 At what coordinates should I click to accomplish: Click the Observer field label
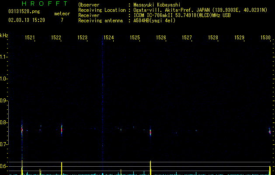click(x=89, y=5)
